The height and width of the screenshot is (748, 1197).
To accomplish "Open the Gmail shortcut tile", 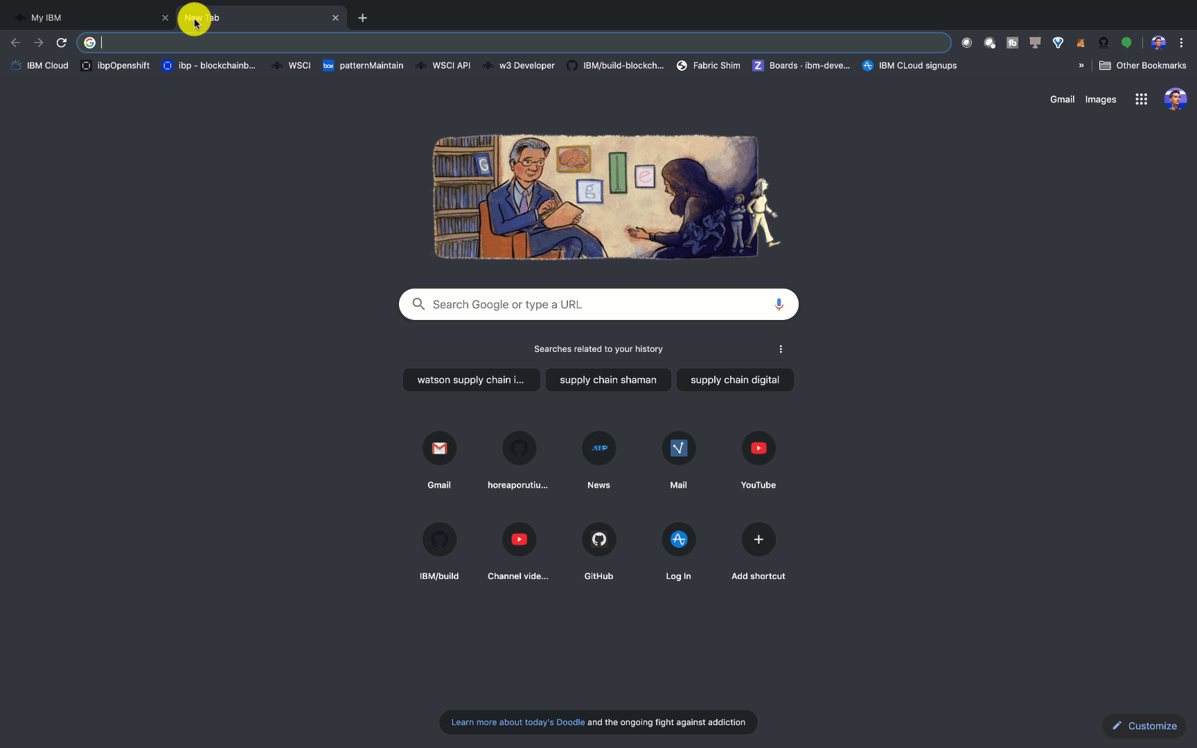I will click(x=439, y=460).
